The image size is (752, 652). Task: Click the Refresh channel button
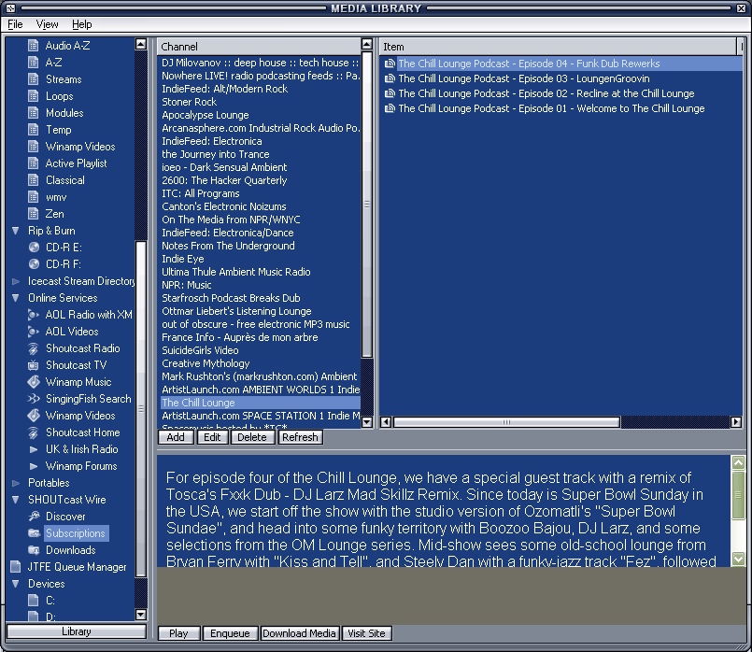click(300, 437)
